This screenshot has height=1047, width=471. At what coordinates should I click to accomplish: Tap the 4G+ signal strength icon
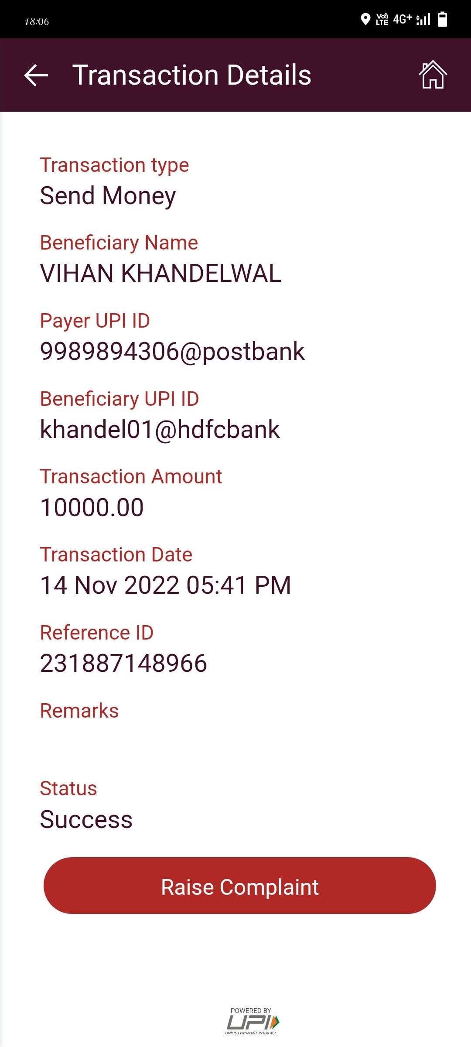pyautogui.click(x=412, y=19)
